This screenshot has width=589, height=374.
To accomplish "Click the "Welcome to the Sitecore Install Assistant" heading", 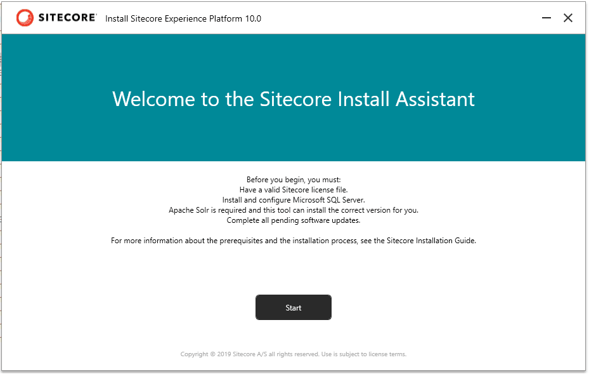I will pyautogui.click(x=294, y=99).
